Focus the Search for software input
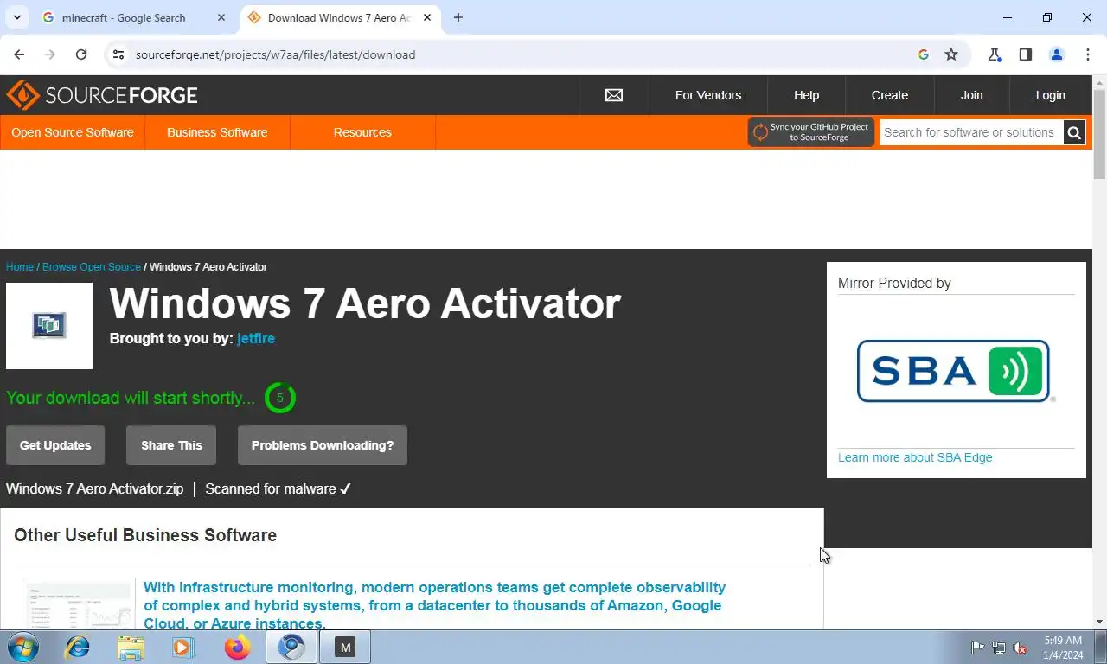 (x=971, y=132)
